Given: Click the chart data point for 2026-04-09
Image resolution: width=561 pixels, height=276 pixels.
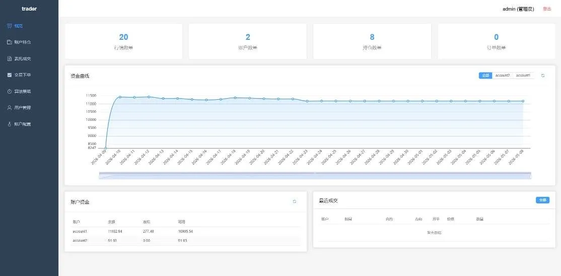Looking at the screenshot, I should tap(106, 148).
